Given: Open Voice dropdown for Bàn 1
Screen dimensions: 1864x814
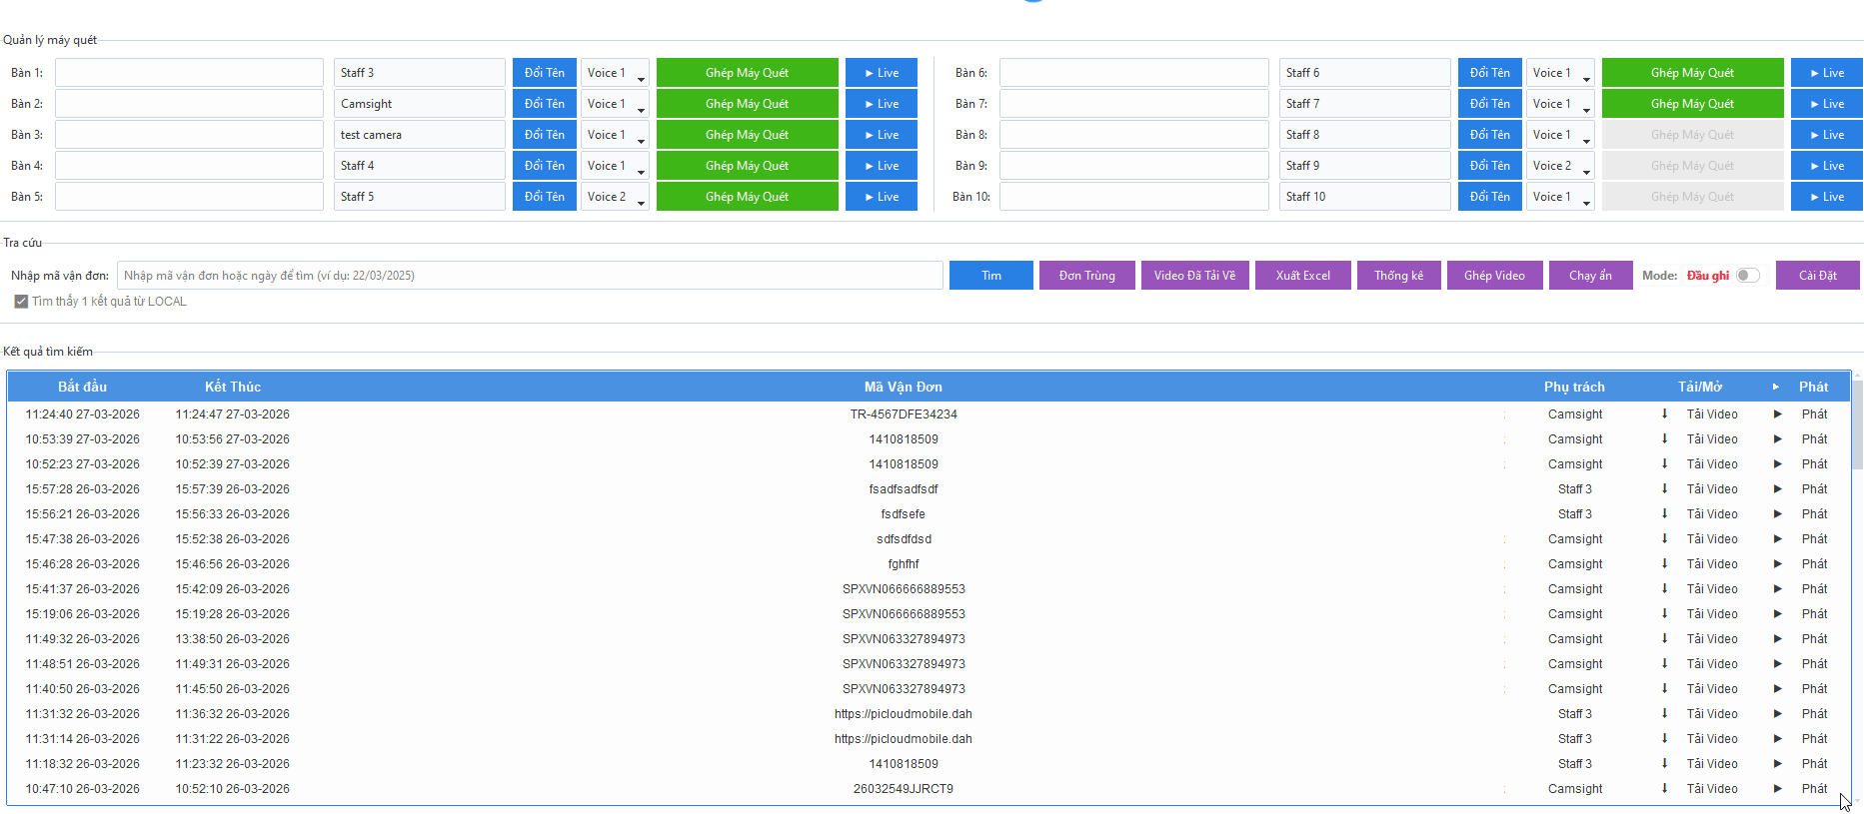Looking at the screenshot, I should tap(615, 73).
